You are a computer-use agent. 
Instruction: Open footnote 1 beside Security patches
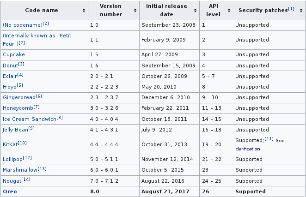pos(291,9)
